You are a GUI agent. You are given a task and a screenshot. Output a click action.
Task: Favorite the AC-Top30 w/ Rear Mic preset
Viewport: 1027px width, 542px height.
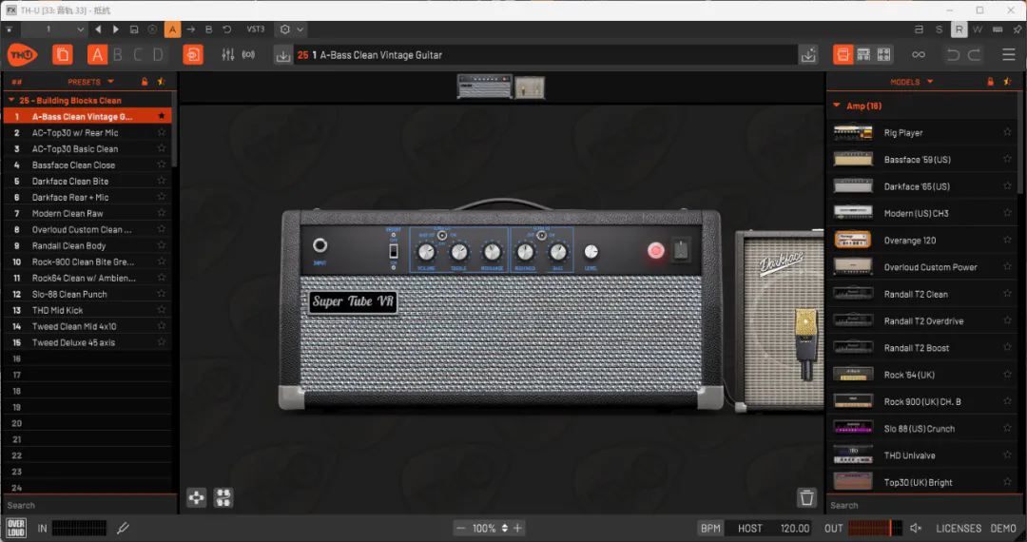pos(161,132)
